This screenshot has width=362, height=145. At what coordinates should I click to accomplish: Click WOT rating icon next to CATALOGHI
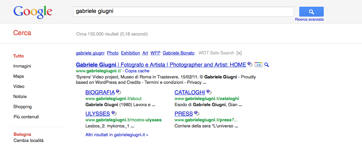(x=209, y=92)
